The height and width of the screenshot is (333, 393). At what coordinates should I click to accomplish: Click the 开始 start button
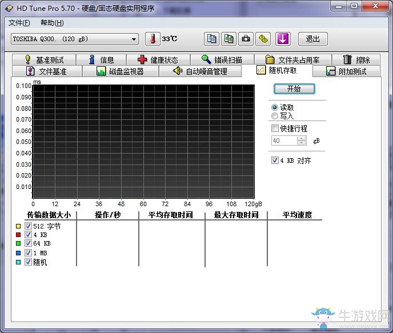[294, 89]
